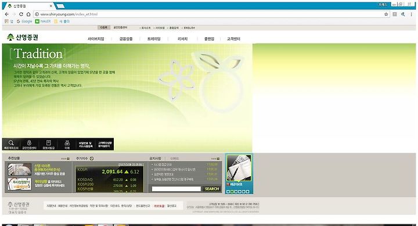Focus the search input field
Viewport: 418px width, 226px height.
tap(176, 189)
